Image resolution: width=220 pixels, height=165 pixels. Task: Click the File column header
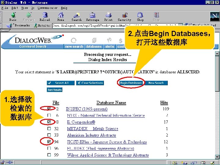(x=56, y=103)
